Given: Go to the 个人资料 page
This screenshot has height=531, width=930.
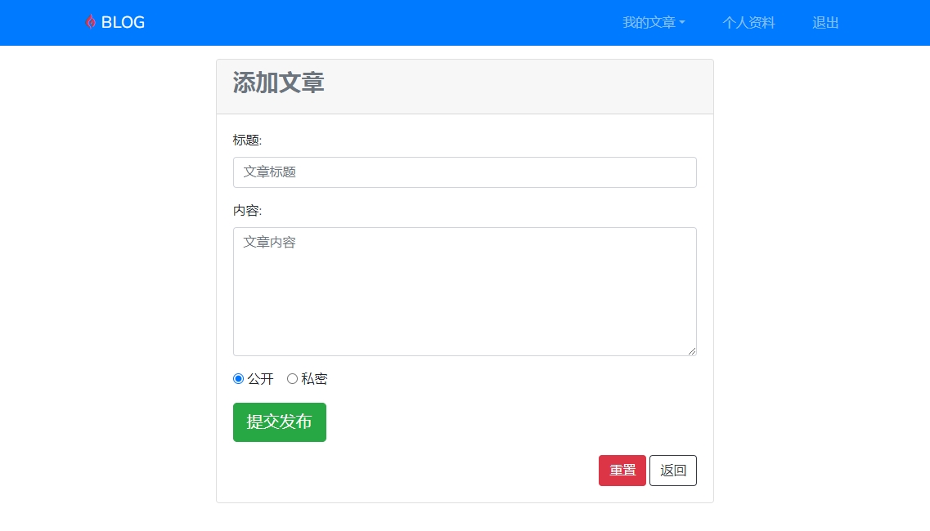Looking at the screenshot, I should coord(748,23).
